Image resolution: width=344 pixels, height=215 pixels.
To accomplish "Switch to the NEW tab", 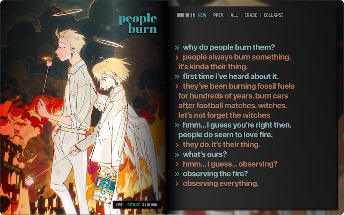I will click(202, 15).
